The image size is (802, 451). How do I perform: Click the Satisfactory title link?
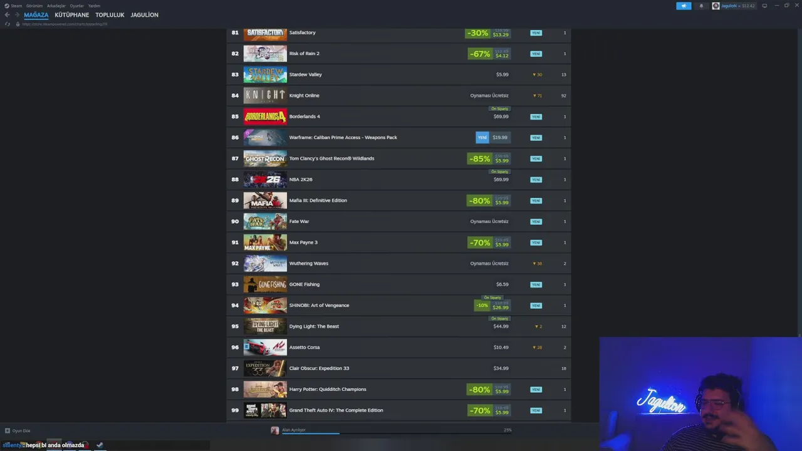tap(302, 33)
